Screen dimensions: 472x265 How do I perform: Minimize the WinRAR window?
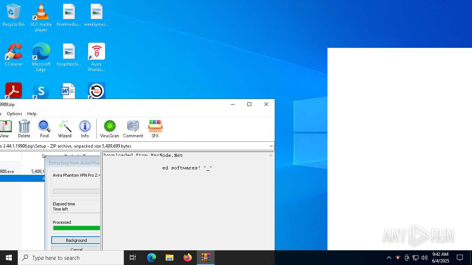coord(232,105)
